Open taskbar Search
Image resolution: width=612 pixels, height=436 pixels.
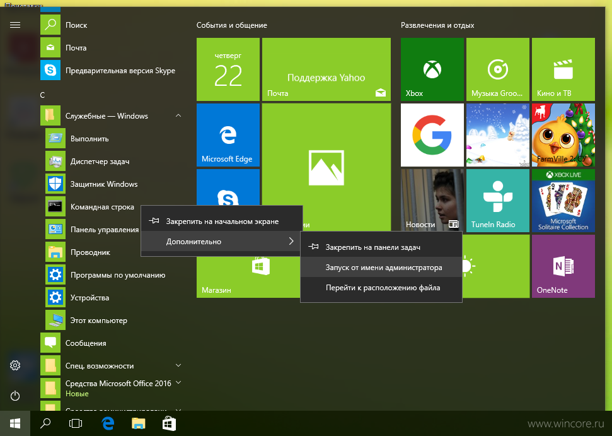click(45, 423)
